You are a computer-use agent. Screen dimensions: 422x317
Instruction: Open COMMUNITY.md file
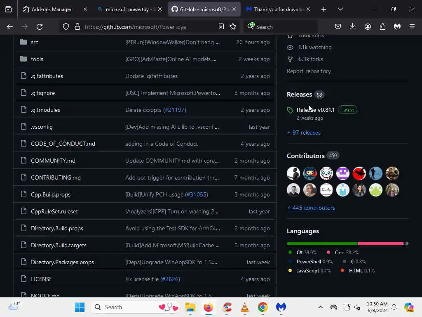coord(53,161)
